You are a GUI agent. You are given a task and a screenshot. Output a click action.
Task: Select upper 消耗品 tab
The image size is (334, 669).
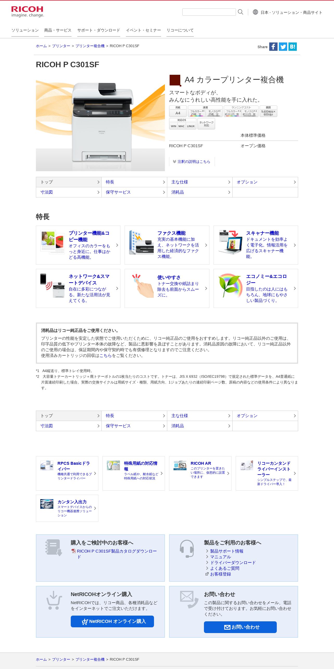point(200,192)
